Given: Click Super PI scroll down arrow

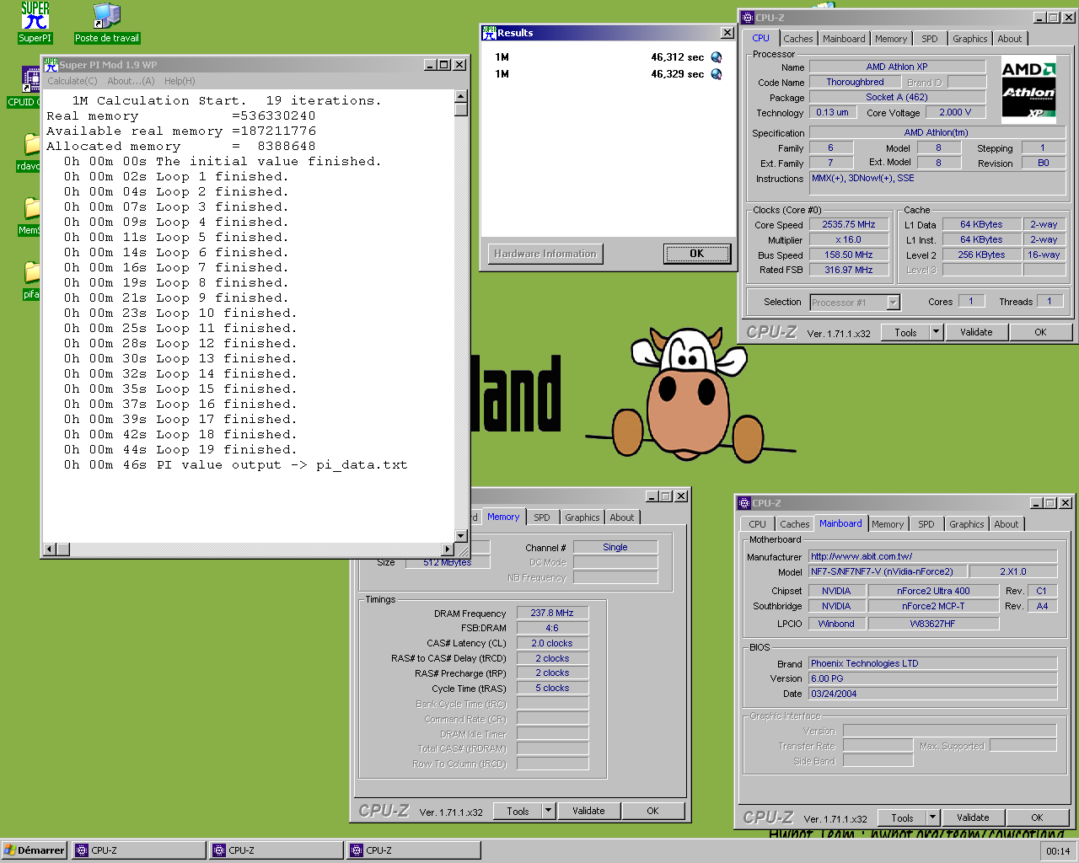Looking at the screenshot, I should (460, 536).
